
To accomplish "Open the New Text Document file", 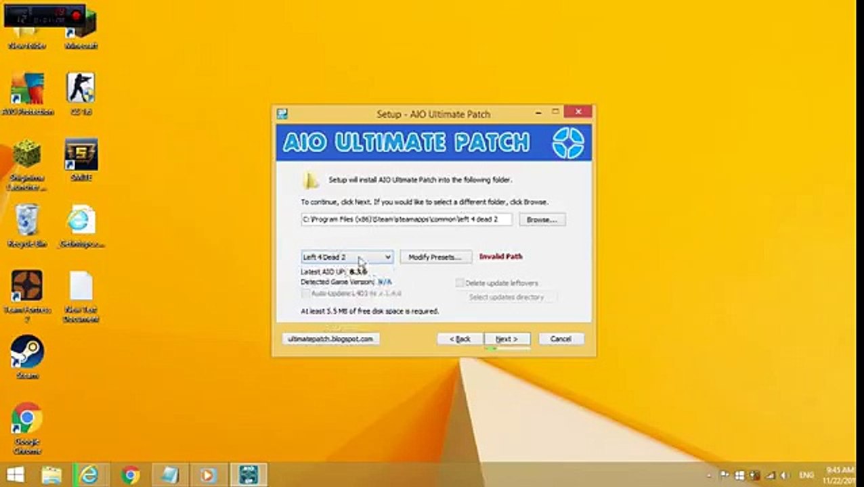I will click(81, 296).
